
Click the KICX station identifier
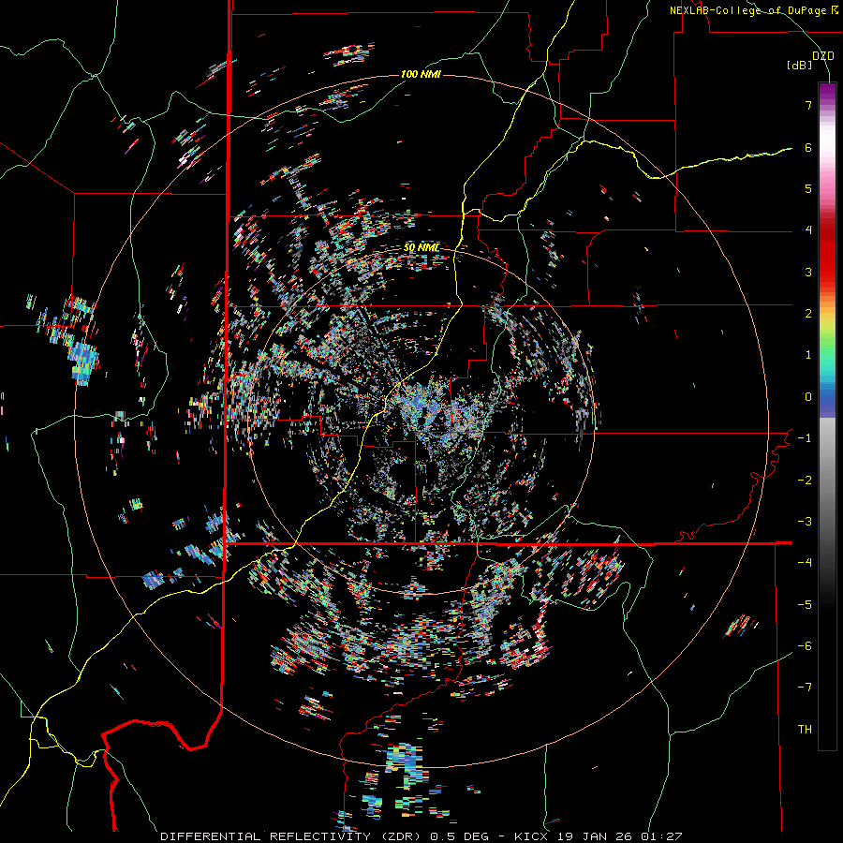coord(531,836)
